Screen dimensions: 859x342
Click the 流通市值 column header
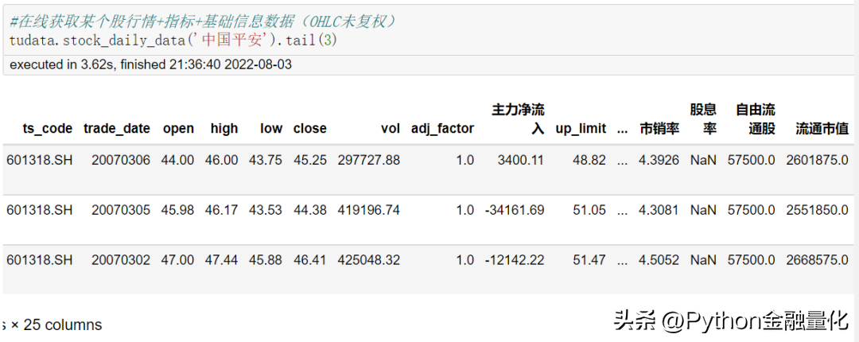point(822,128)
